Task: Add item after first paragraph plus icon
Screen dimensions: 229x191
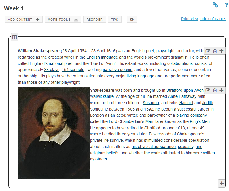Action: point(222,51)
